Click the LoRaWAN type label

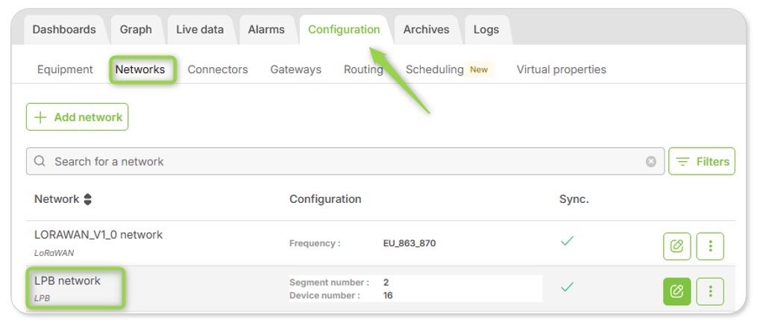click(x=54, y=253)
